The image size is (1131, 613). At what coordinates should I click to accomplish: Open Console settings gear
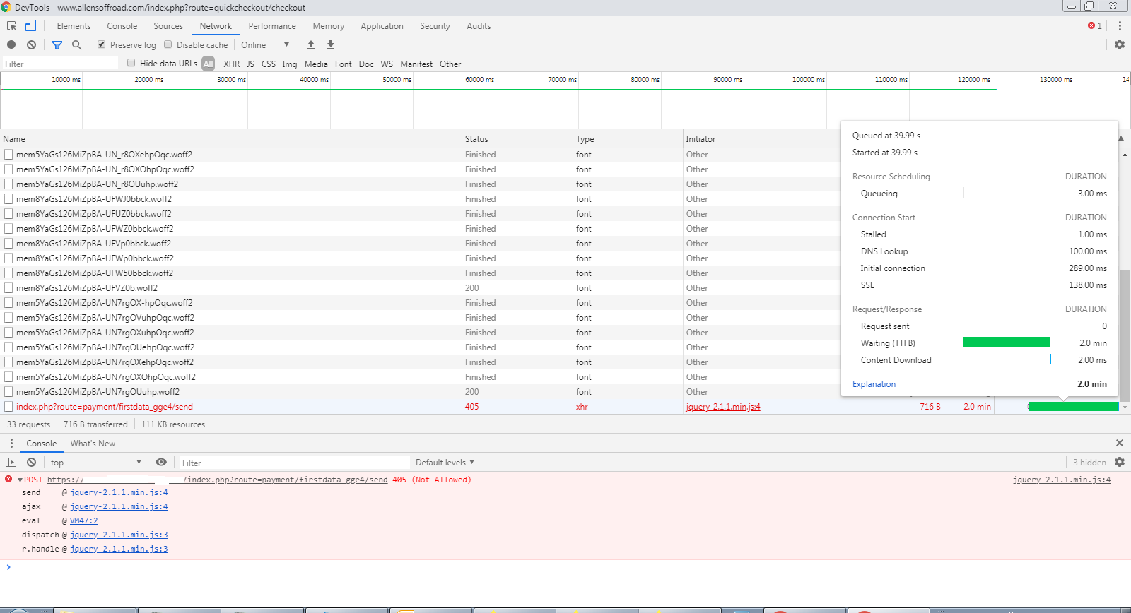point(1120,462)
